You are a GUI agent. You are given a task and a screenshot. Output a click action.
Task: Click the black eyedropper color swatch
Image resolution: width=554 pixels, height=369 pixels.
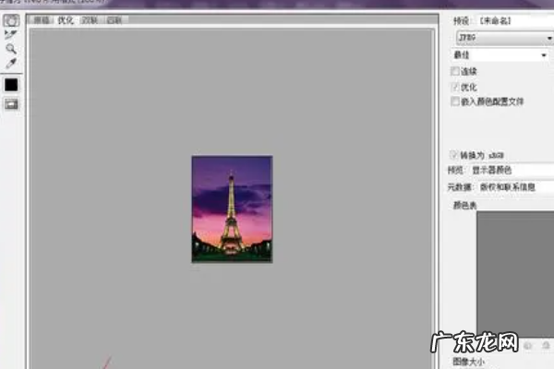(11, 85)
